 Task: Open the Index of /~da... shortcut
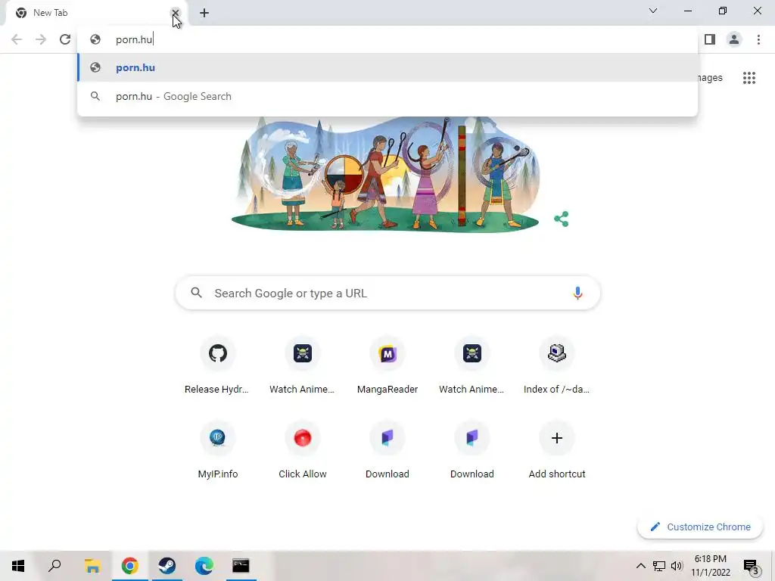556,366
